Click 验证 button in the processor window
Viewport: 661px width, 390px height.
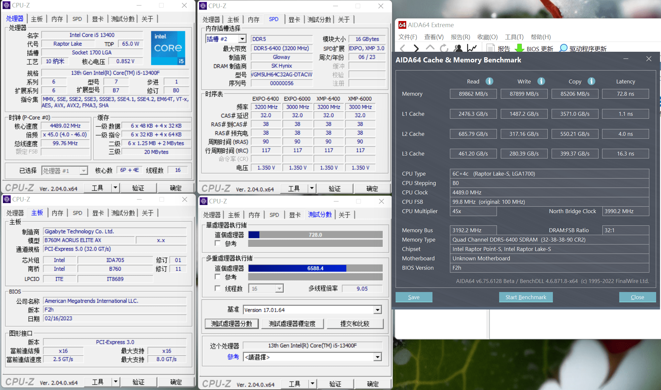click(x=138, y=188)
